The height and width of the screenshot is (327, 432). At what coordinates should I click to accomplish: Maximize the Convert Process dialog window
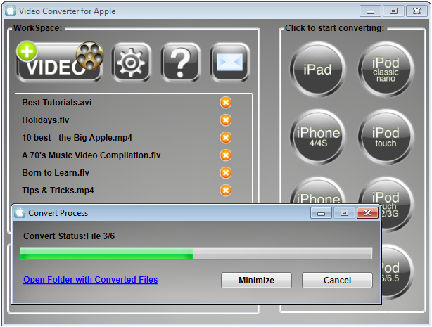click(344, 212)
